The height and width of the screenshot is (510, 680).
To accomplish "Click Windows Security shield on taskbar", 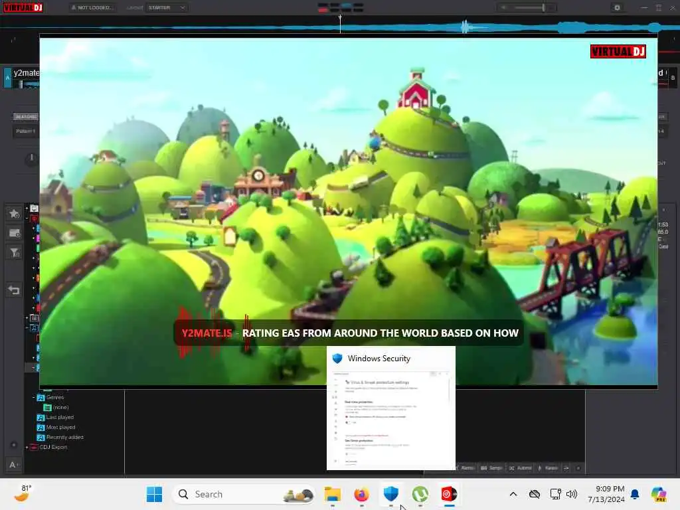I will [x=390, y=494].
